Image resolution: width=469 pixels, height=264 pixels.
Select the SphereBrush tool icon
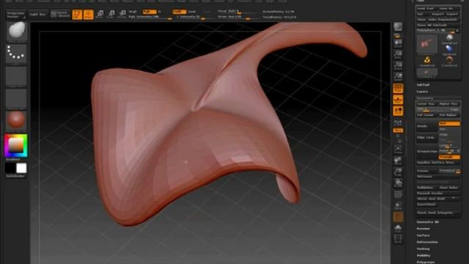tap(449, 39)
